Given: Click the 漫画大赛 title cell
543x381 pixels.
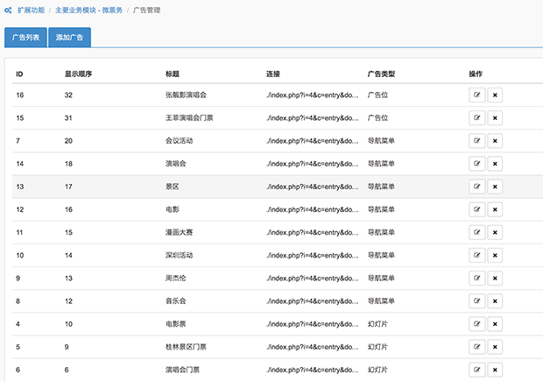Looking at the screenshot, I should click(x=179, y=232).
